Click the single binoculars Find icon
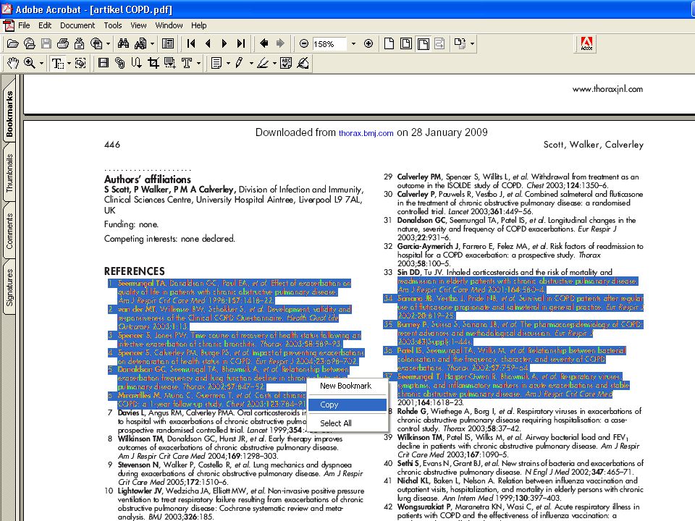Image resolution: width=695 pixels, height=521 pixels. 123,43
